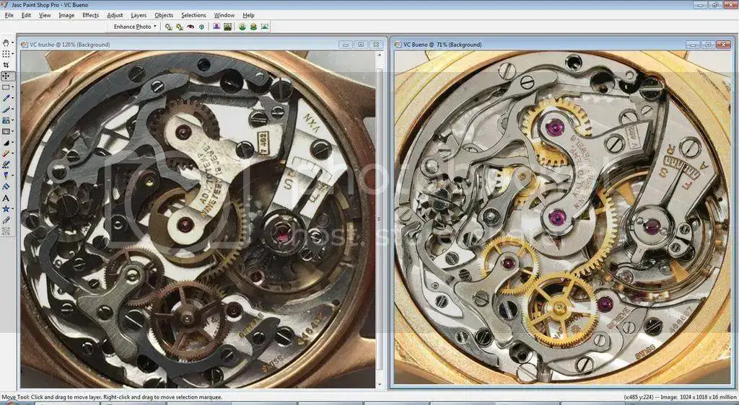Click the last framed-picture icon in photo toolbar
The image size is (739, 405).
coord(264,27)
